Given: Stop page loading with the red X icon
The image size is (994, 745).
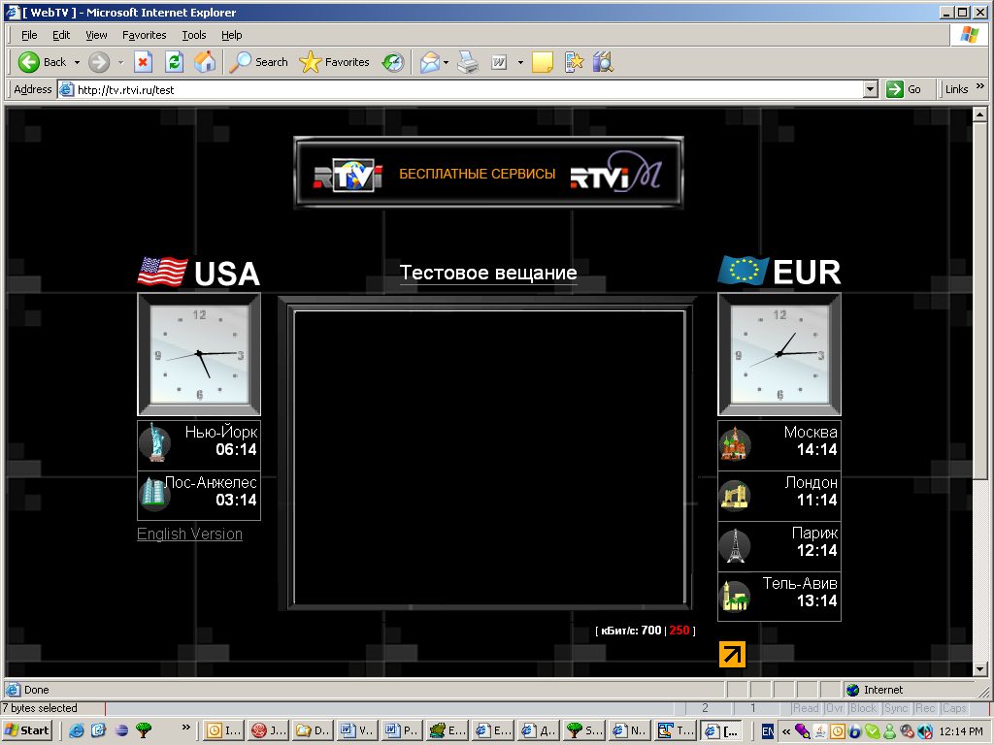Looking at the screenshot, I should [x=143, y=62].
